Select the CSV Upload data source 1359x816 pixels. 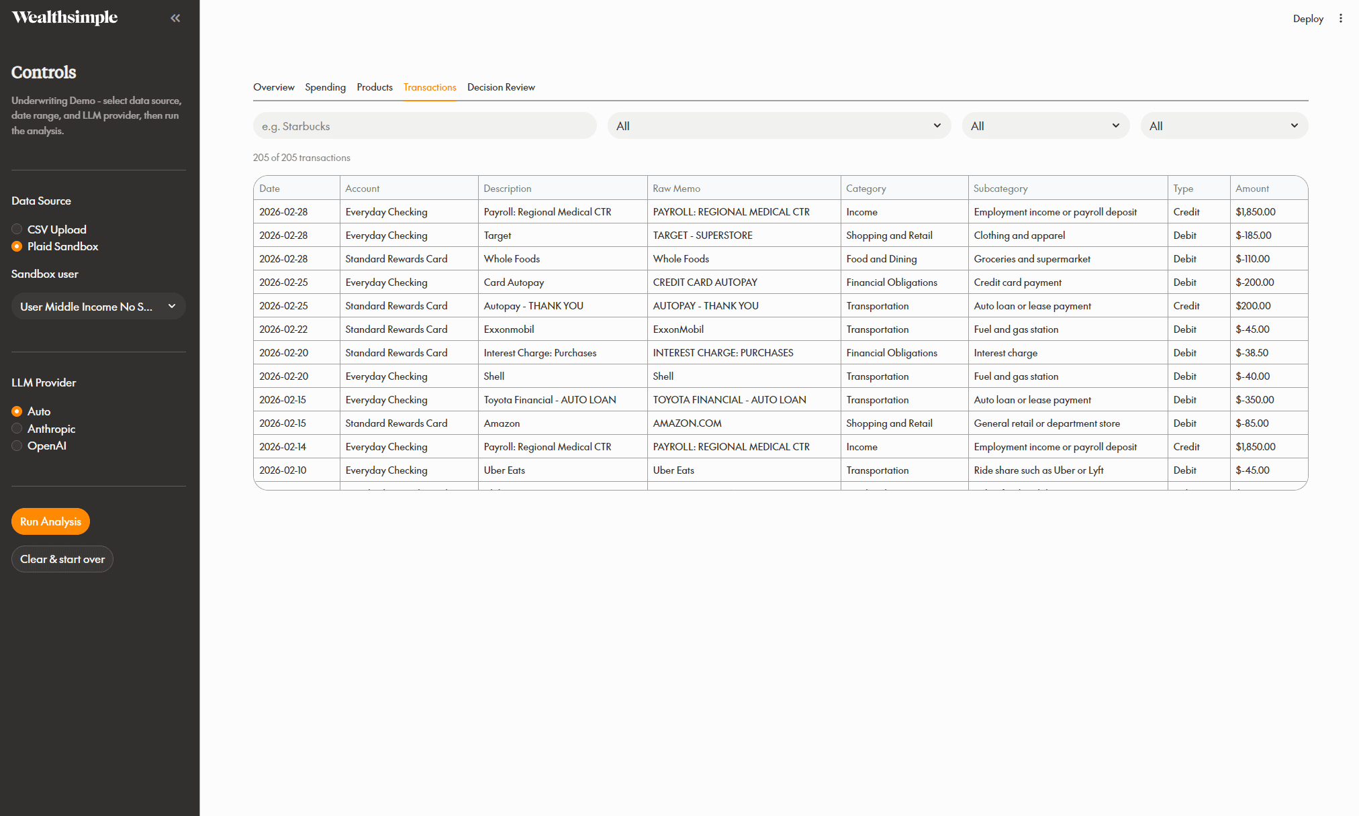pyautogui.click(x=49, y=229)
